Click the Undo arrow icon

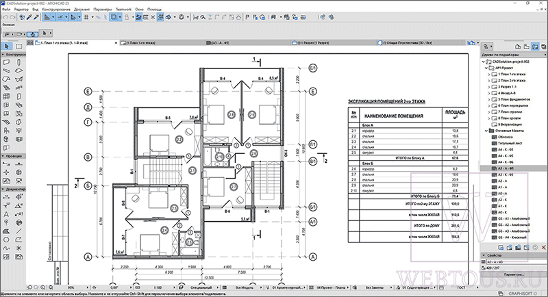[5, 17]
